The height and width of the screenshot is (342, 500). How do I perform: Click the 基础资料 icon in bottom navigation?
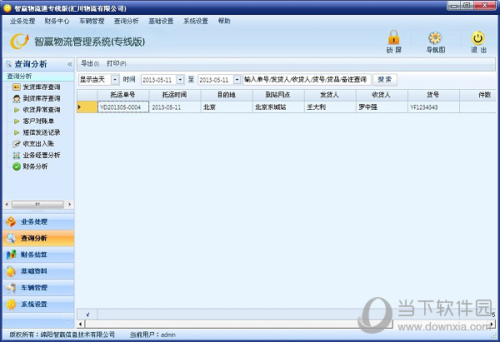pos(11,271)
